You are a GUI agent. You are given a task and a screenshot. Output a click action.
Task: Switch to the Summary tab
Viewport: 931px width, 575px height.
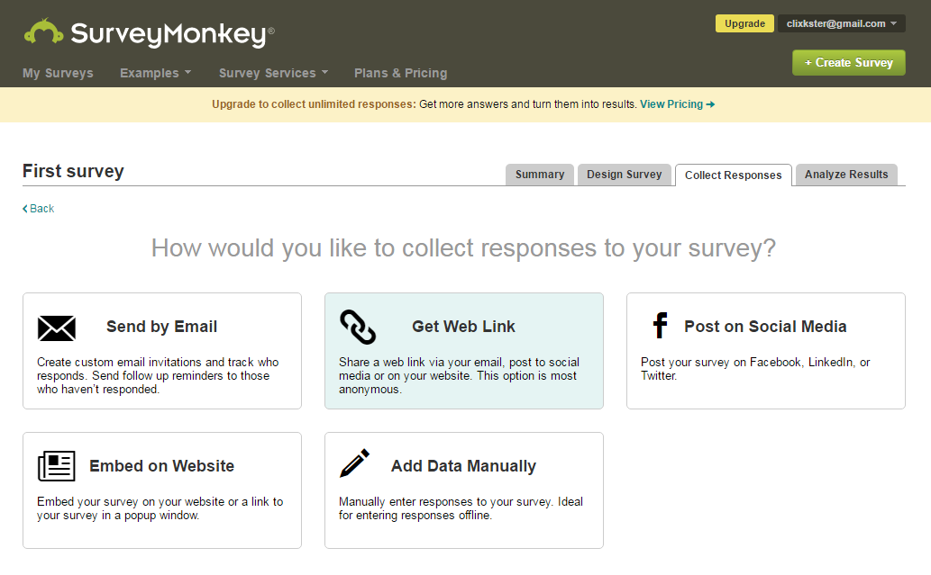coord(539,175)
